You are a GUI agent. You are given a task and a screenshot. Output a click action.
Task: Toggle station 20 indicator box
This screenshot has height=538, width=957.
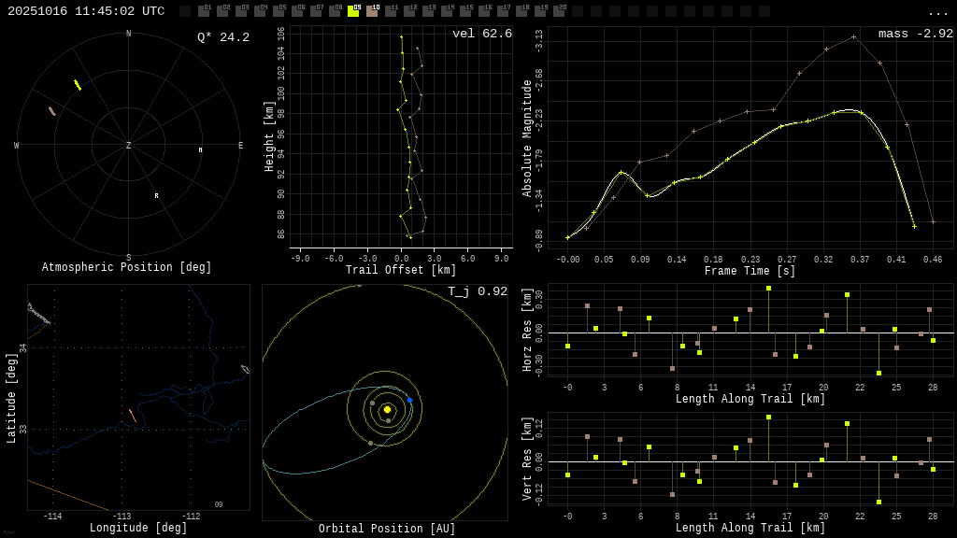coord(559,11)
